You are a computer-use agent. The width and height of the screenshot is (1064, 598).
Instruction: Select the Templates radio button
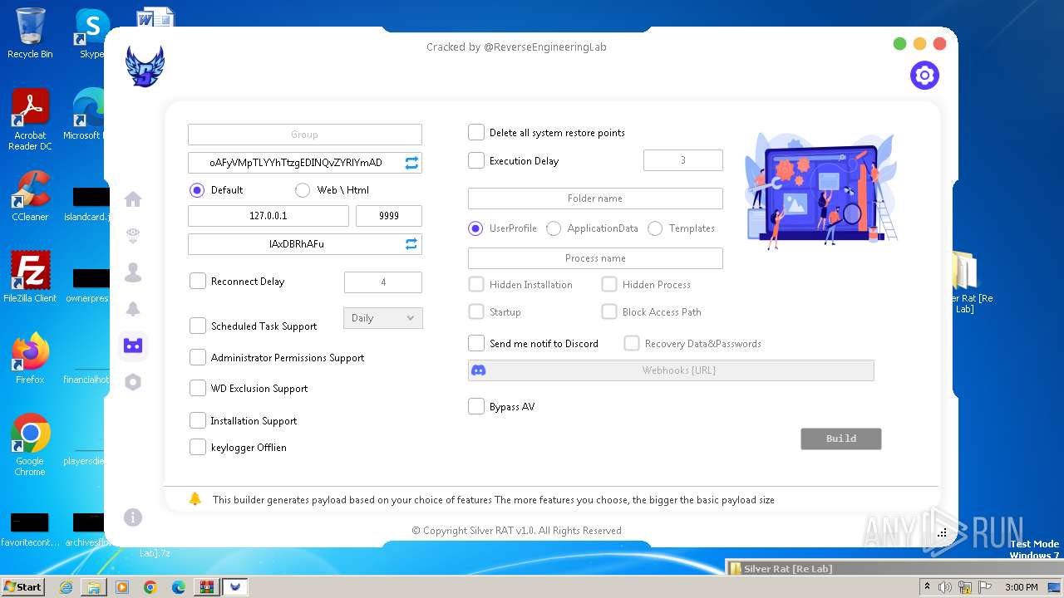(655, 228)
